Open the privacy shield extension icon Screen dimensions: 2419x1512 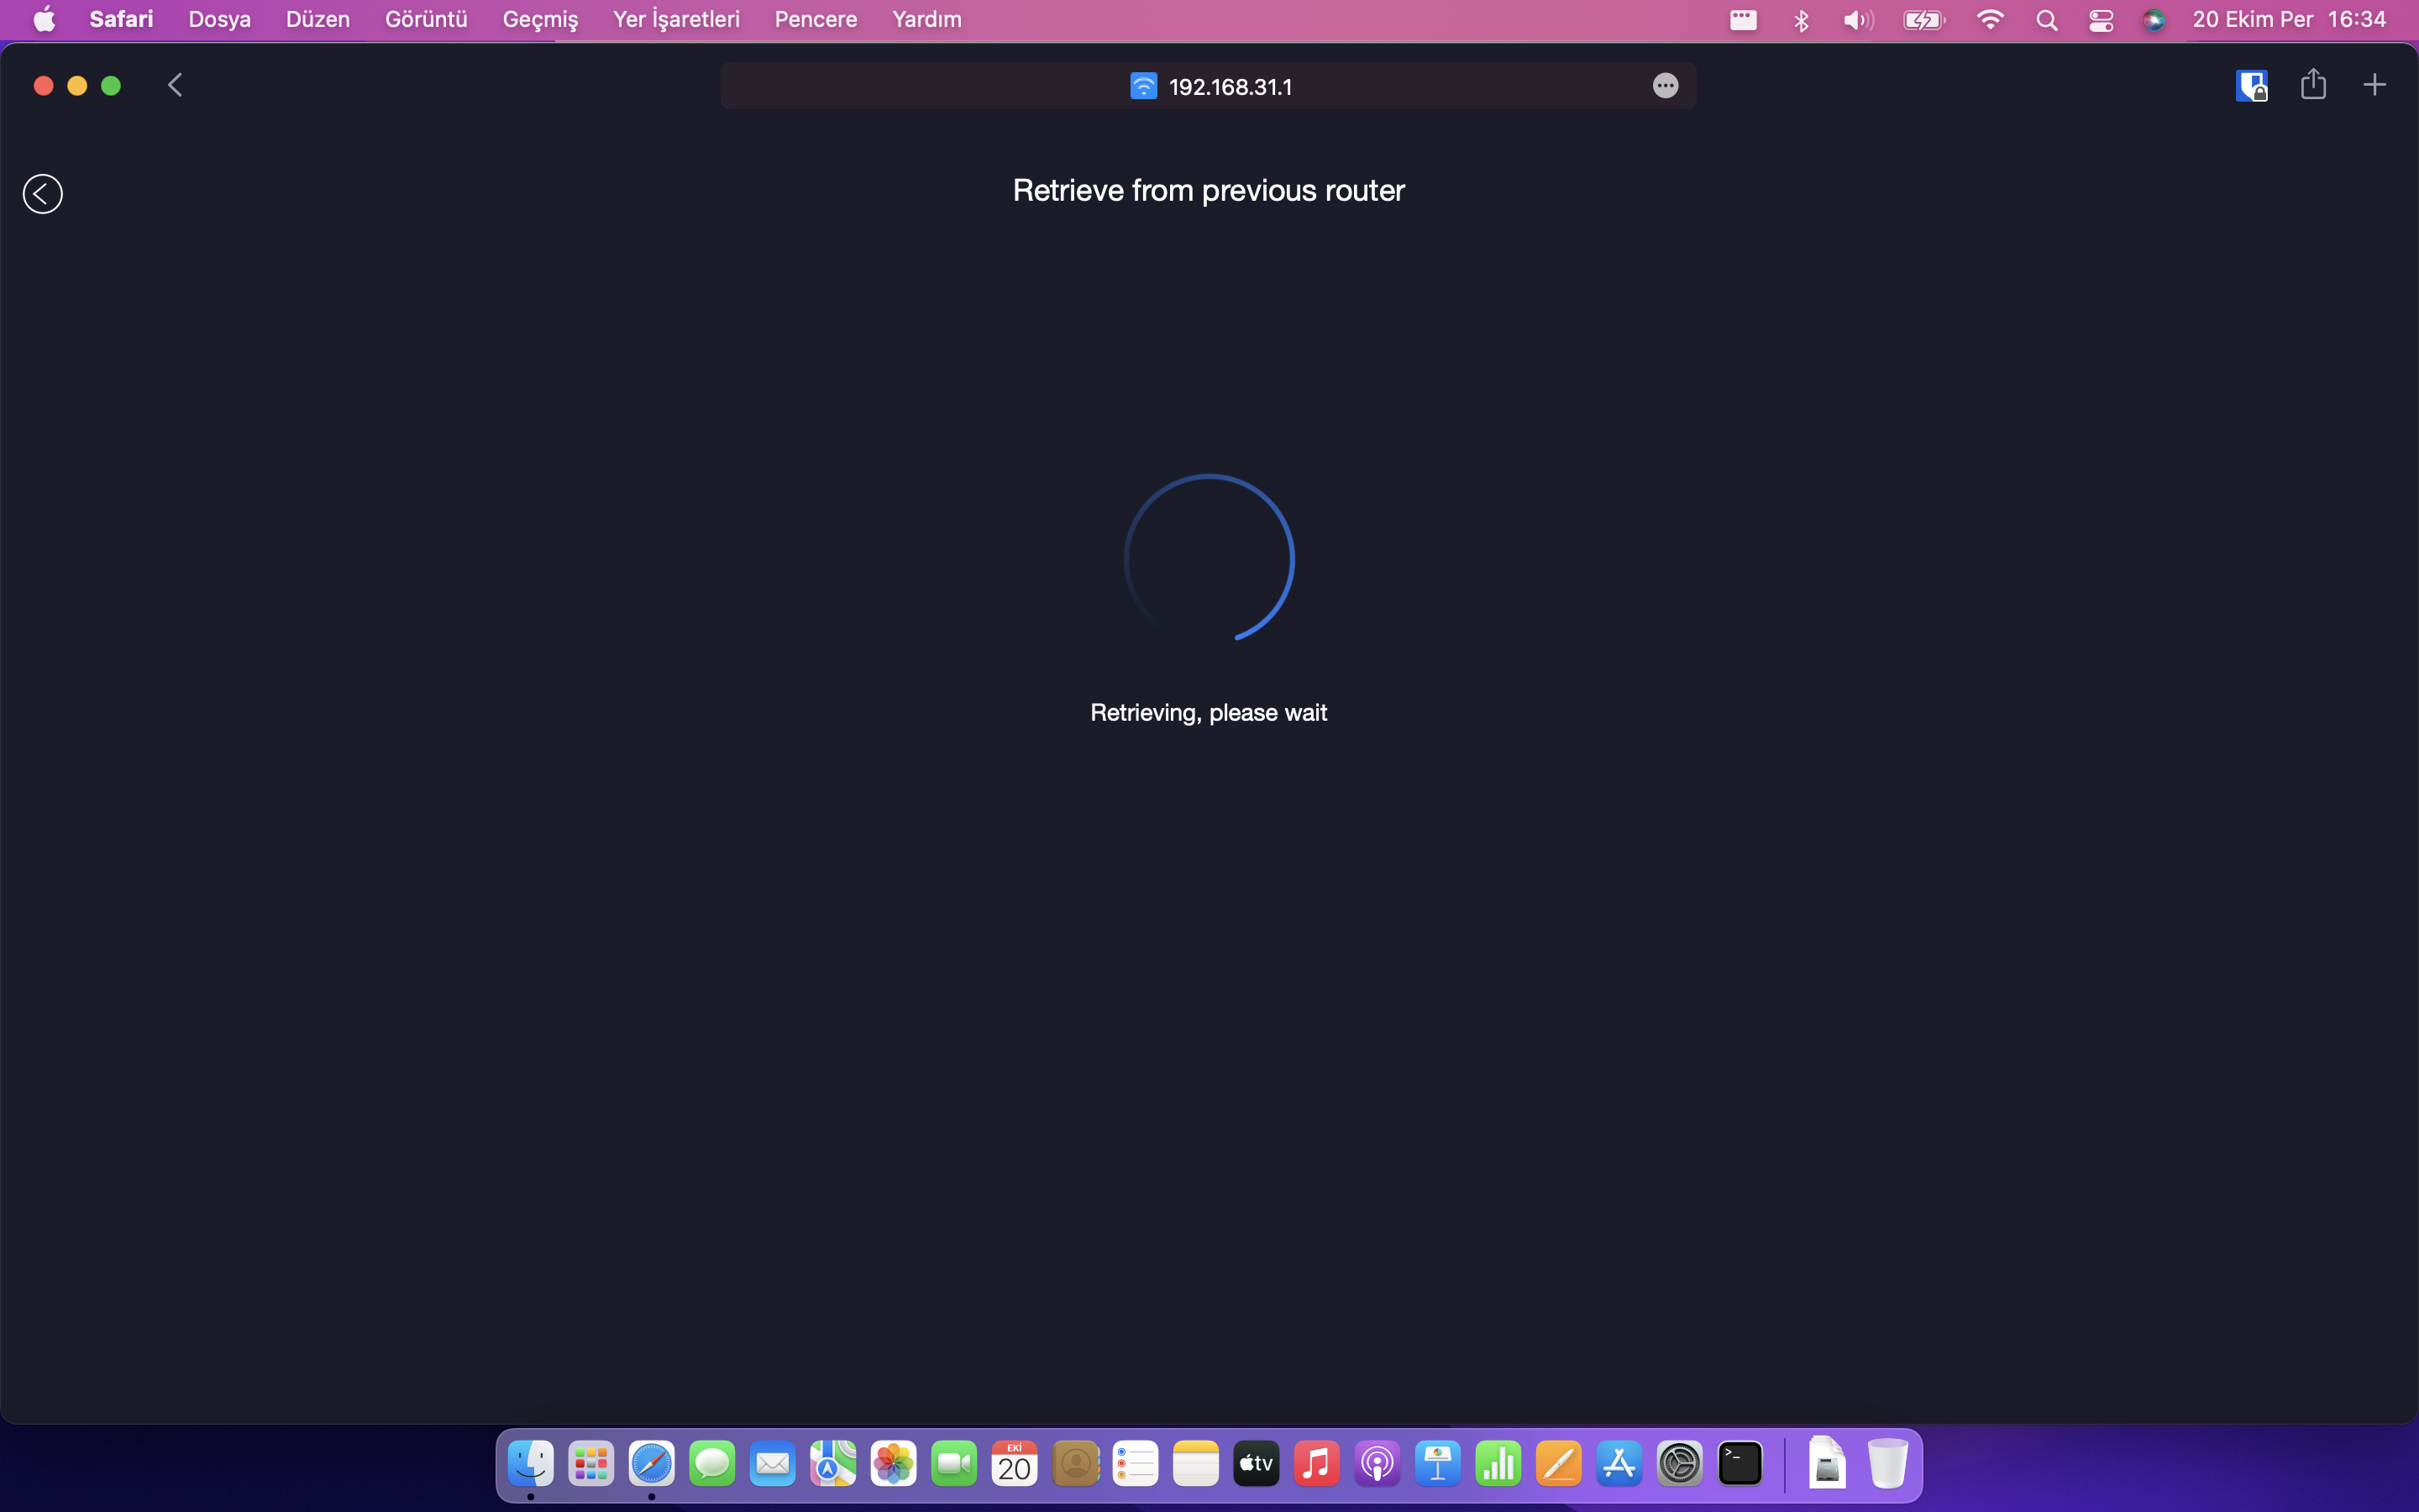point(2251,85)
